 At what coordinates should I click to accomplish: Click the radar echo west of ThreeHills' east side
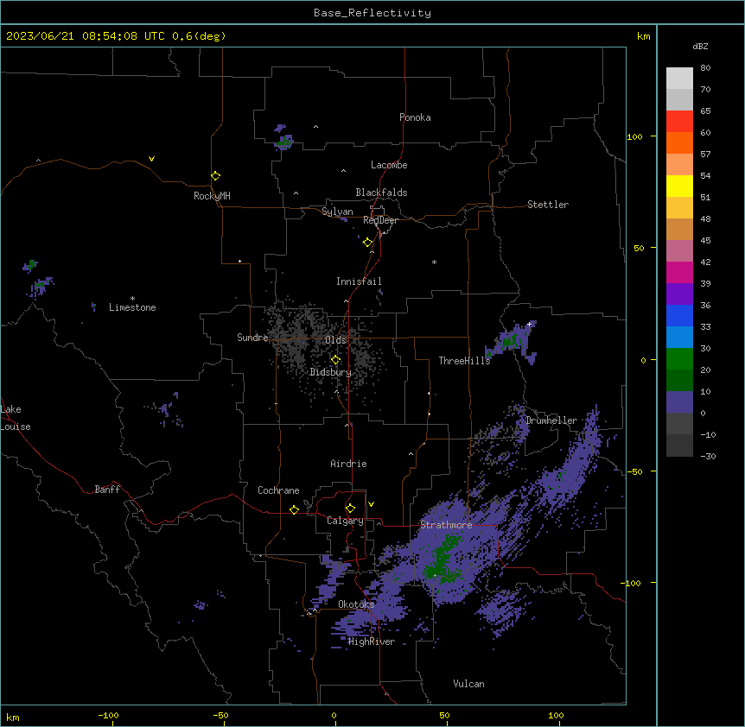[x=513, y=341]
